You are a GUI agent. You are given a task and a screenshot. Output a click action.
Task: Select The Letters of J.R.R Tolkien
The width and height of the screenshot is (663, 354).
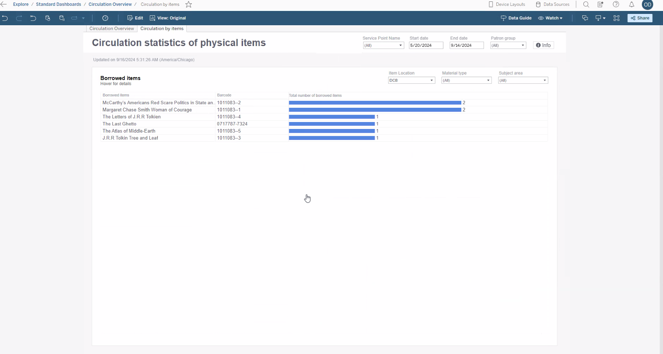coord(132,117)
